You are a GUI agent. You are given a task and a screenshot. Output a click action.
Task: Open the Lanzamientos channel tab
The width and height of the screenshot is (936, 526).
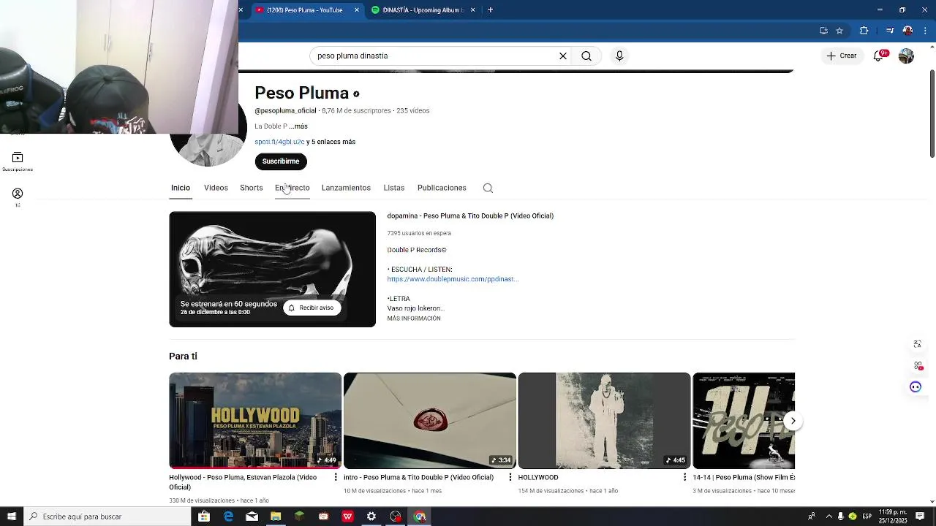pyautogui.click(x=346, y=188)
